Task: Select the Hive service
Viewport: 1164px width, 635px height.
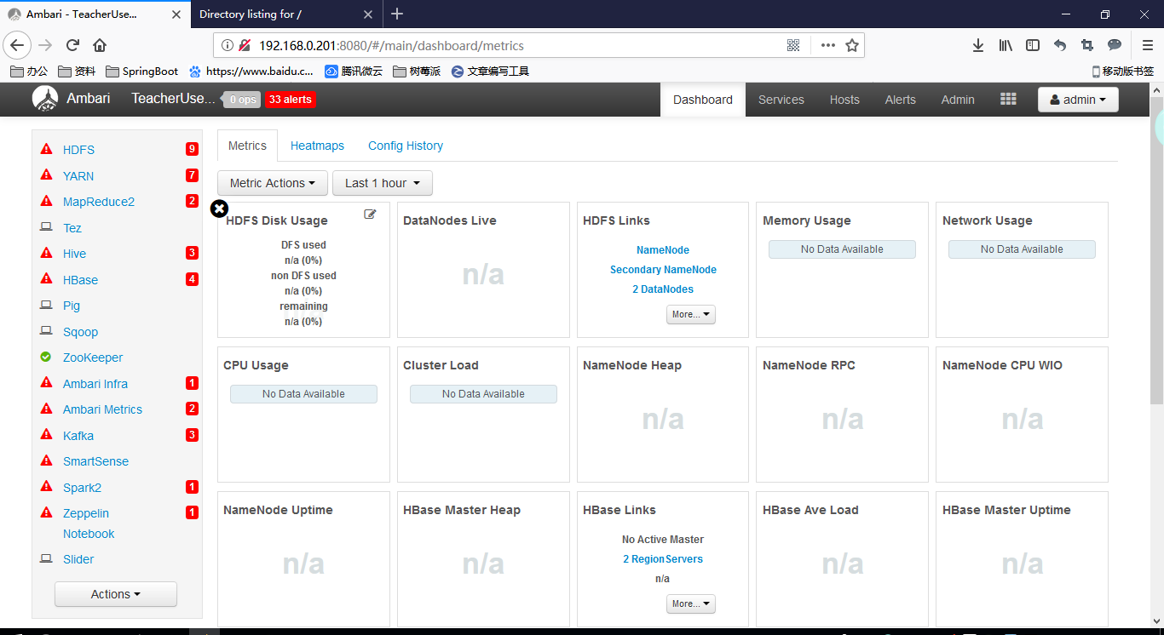Action: (x=74, y=254)
